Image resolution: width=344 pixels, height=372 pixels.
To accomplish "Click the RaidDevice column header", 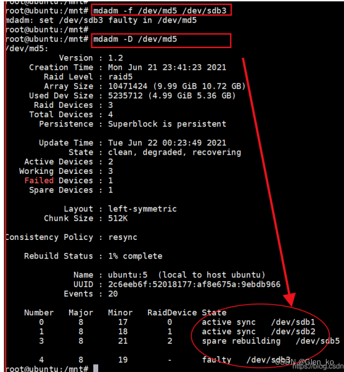I will 172,313.
